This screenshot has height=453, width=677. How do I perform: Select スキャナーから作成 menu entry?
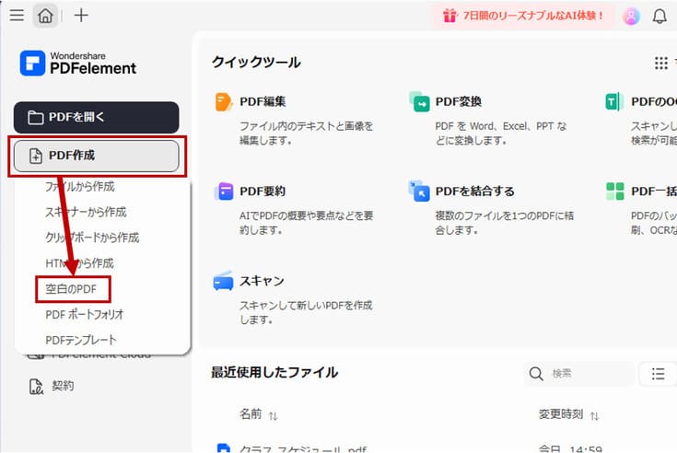click(86, 212)
